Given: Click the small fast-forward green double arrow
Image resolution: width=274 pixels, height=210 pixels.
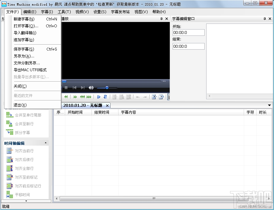Looking at the screenshot, I should (75, 97).
